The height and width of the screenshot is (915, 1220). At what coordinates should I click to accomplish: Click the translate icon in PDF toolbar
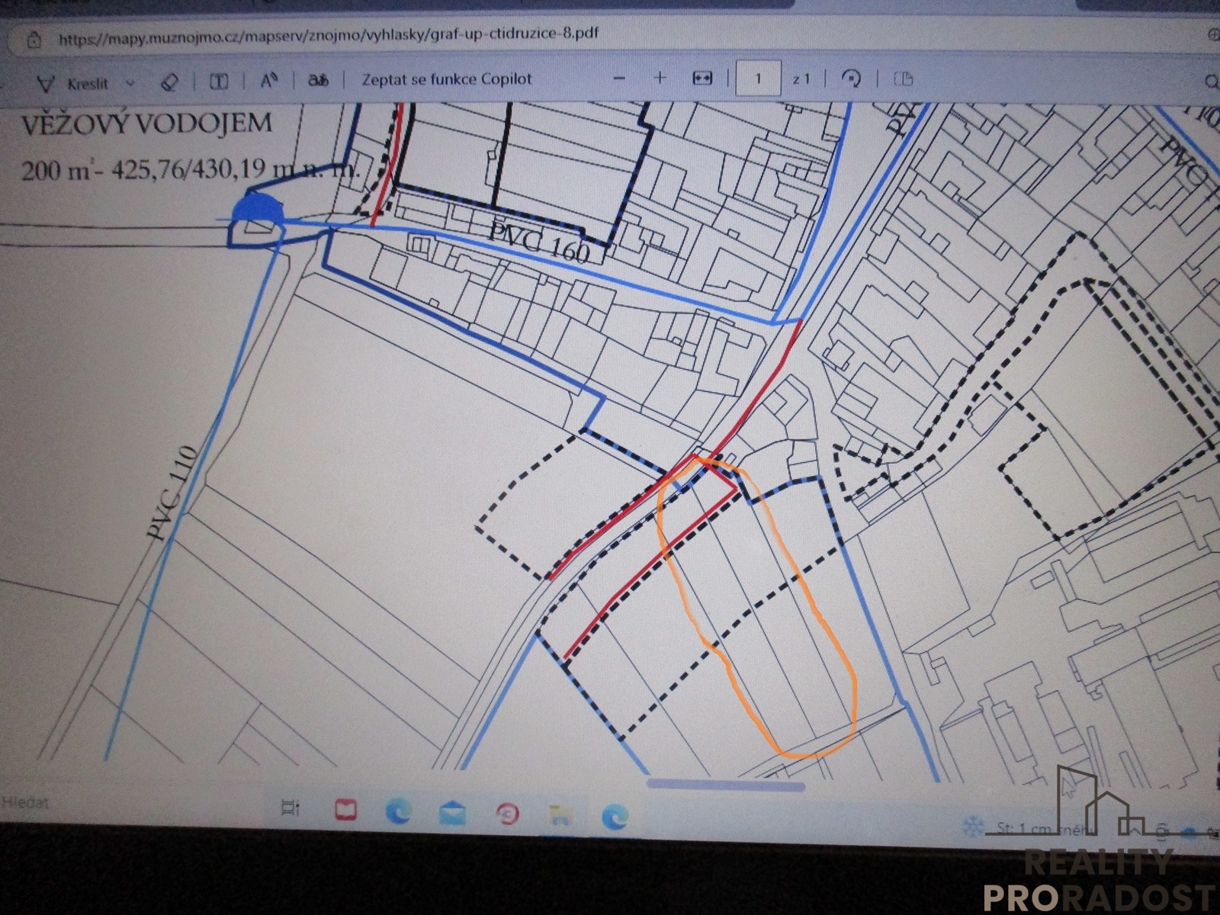pos(318,79)
